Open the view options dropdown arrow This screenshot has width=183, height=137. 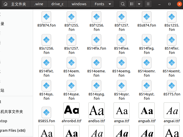(139, 4)
